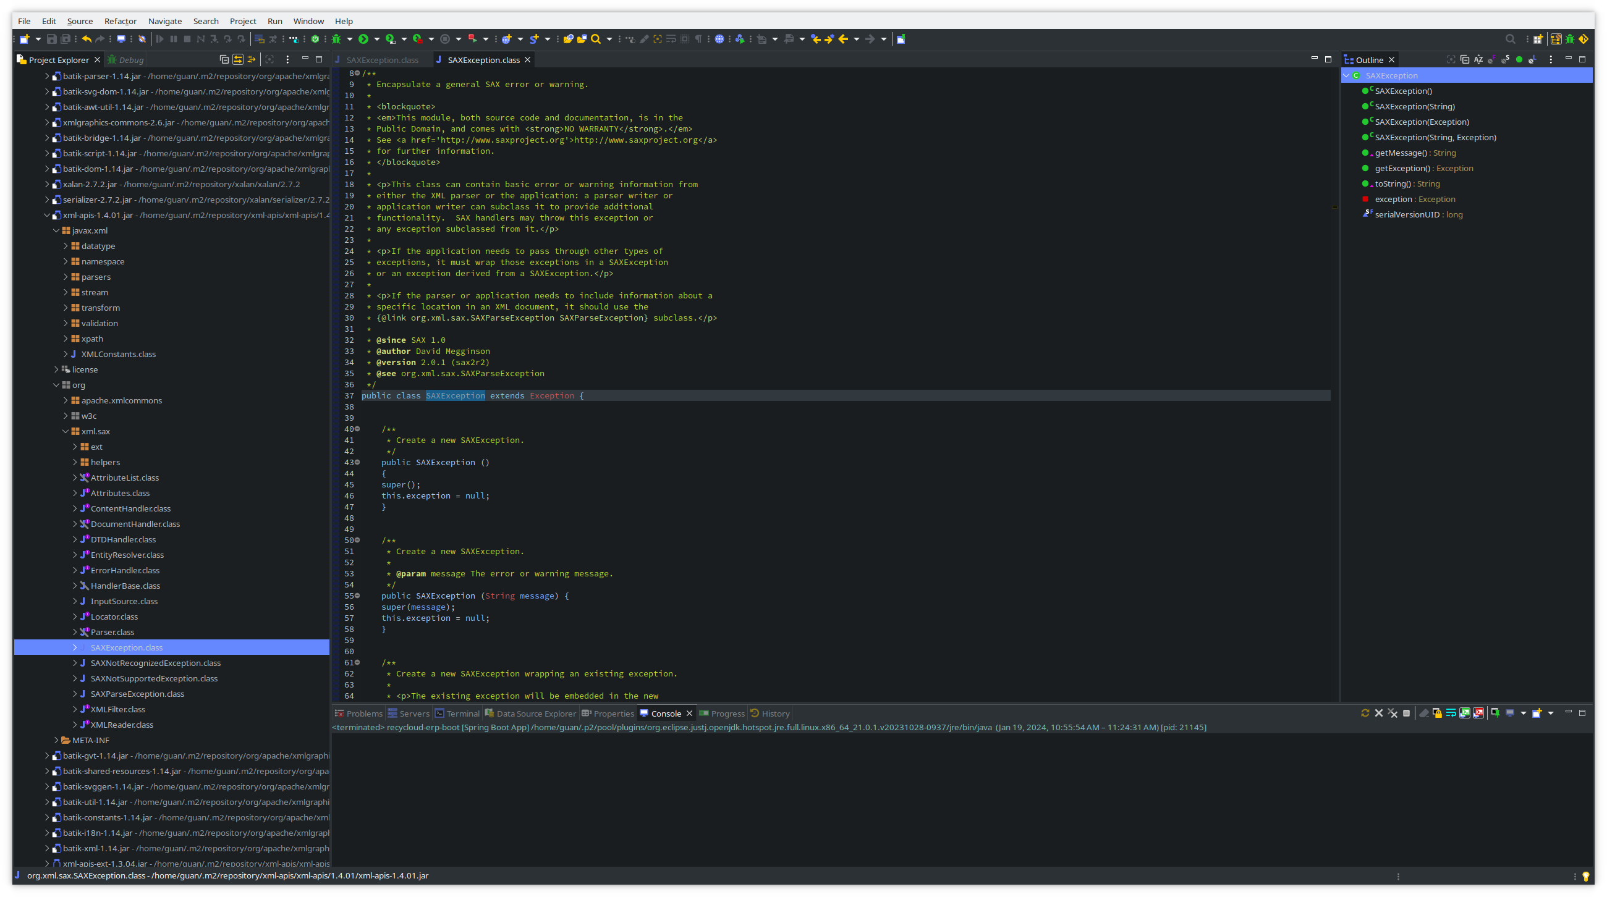Collapse the xml.sax package in Project Explorer

(x=66, y=431)
